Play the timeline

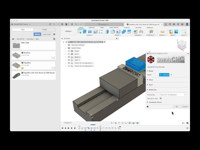coord(69,128)
